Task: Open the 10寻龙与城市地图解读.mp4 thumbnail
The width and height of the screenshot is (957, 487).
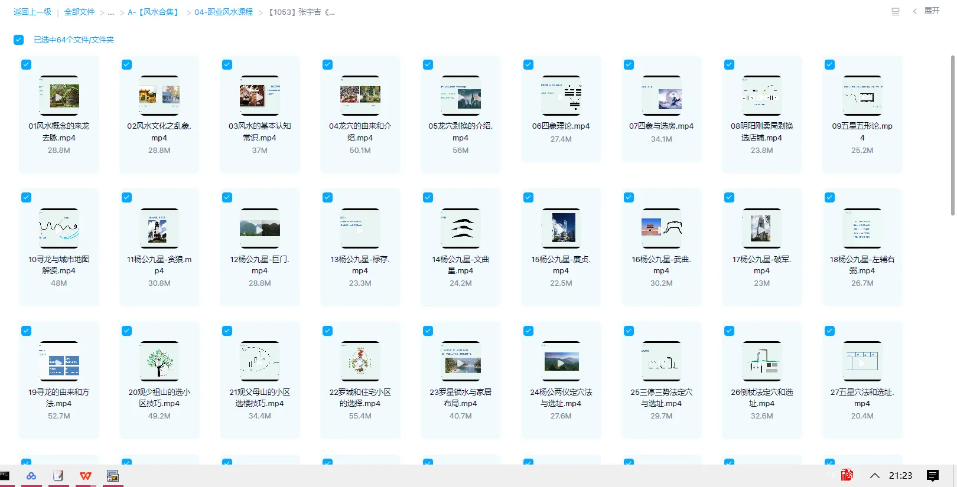Action: coord(59,228)
